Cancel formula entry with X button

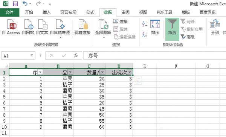[52, 55]
